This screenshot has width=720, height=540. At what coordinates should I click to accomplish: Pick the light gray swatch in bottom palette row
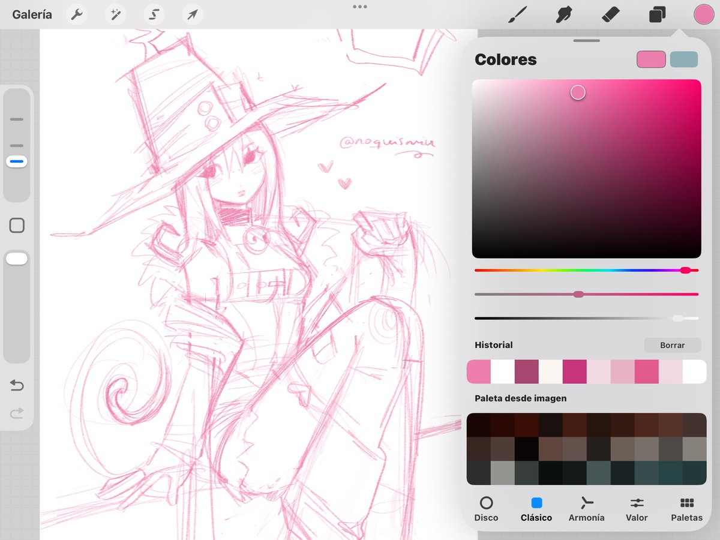coord(503,473)
